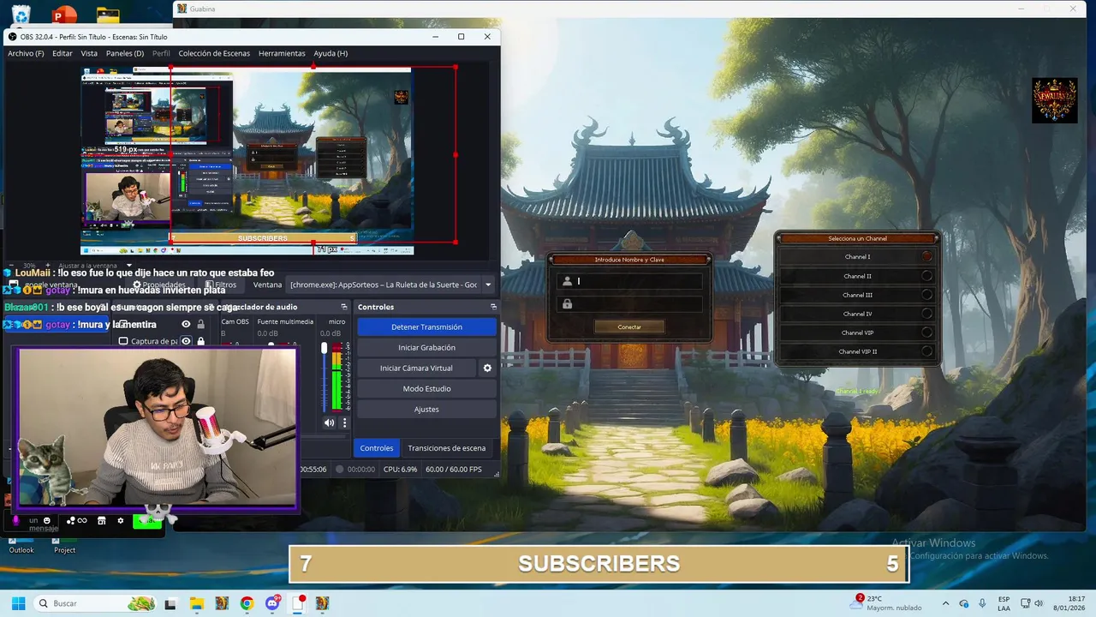Viewport: 1096px width, 617px height.
Task: Click the user icon in the login name field
Action: pyautogui.click(x=567, y=281)
